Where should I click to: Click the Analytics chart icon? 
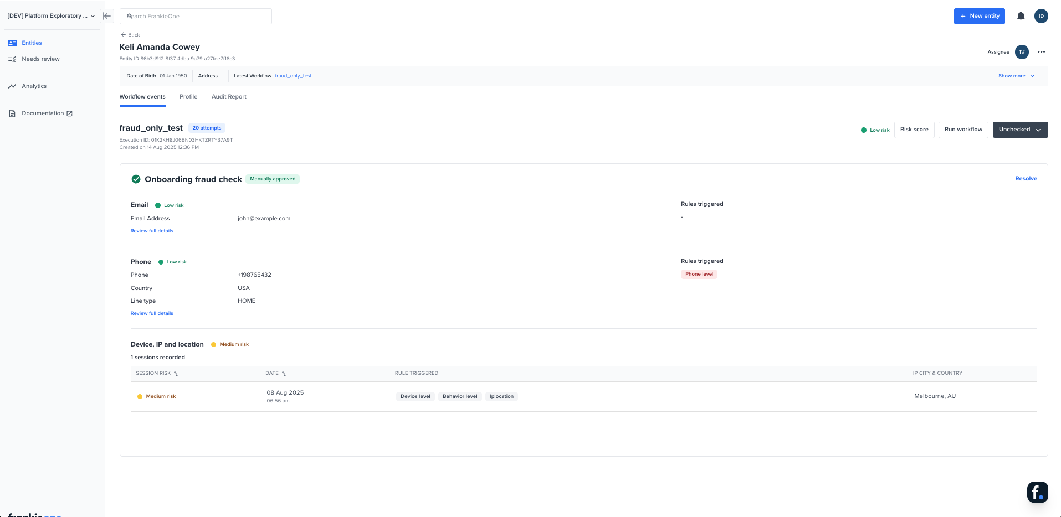12,86
